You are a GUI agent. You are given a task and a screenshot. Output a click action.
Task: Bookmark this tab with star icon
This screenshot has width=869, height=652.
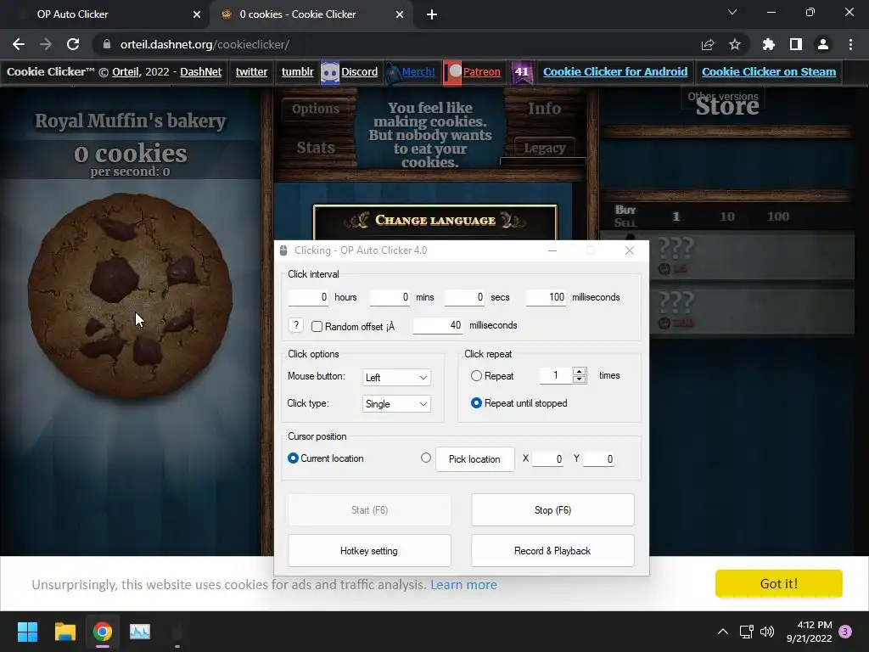[x=735, y=44]
